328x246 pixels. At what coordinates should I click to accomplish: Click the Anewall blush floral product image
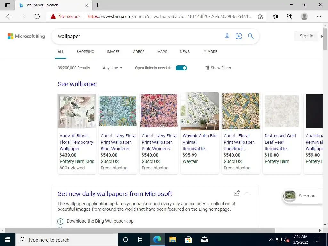[77, 111]
